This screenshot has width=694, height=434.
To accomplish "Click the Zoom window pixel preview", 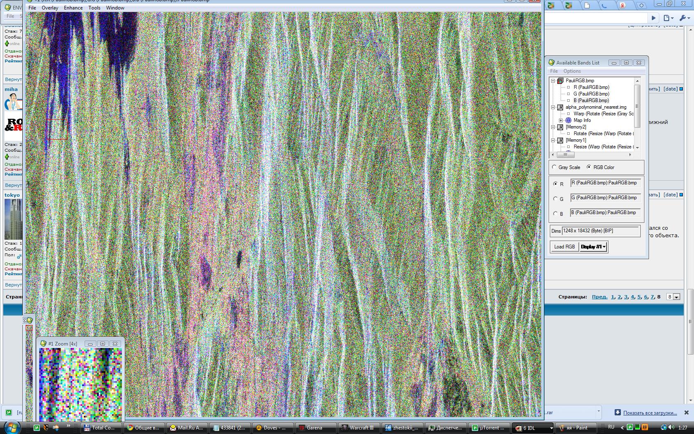I will [80, 384].
